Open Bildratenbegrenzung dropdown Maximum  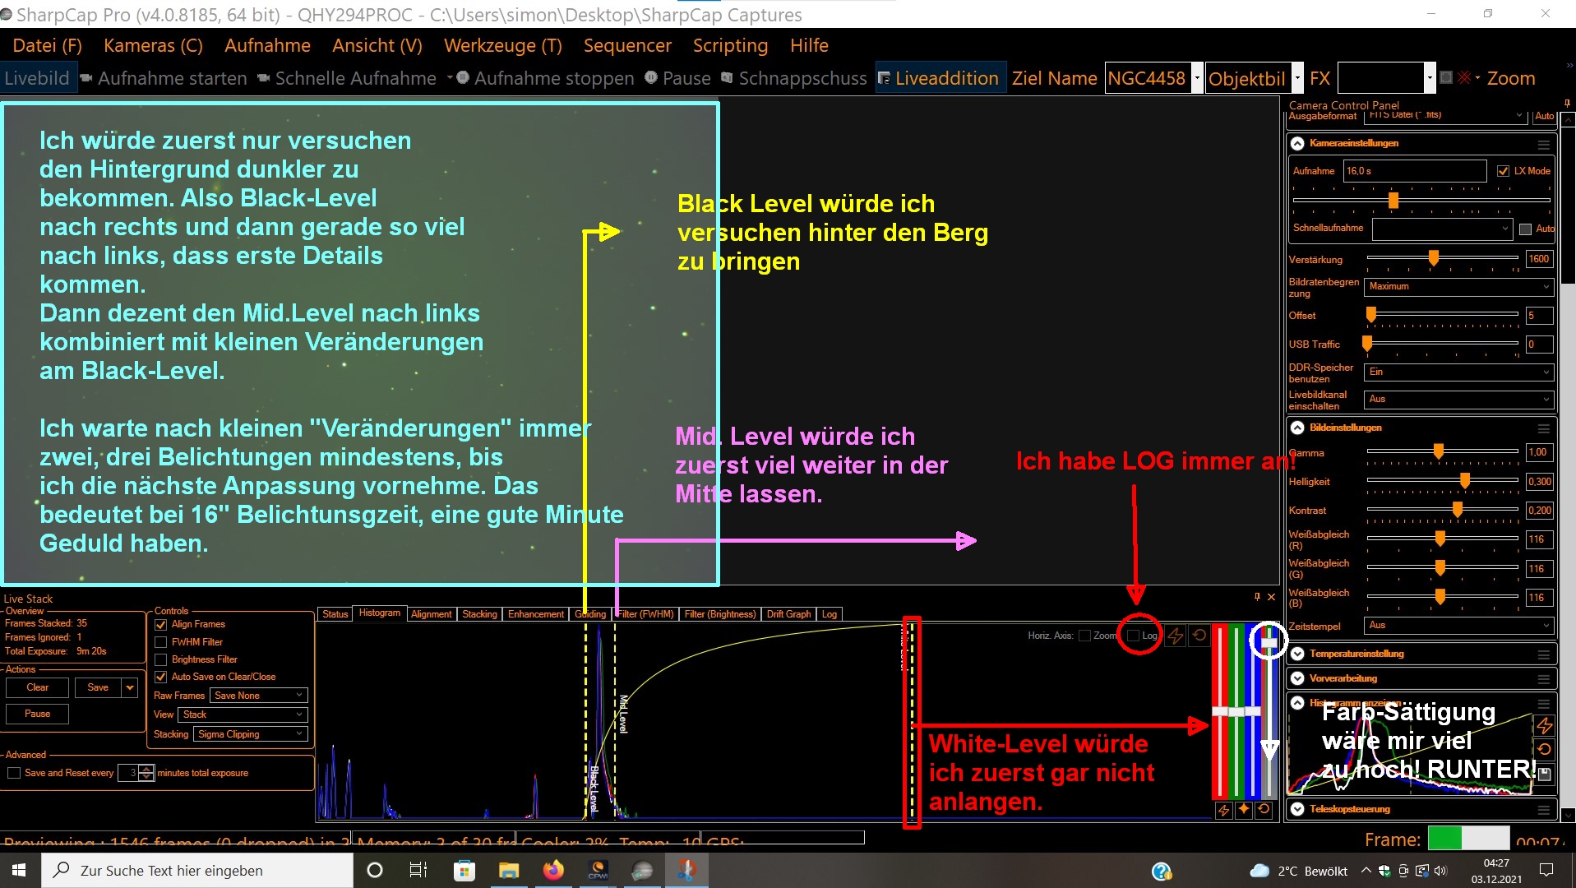pos(1458,287)
